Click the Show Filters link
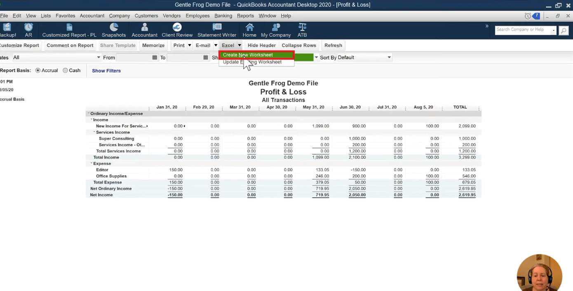 106,71
